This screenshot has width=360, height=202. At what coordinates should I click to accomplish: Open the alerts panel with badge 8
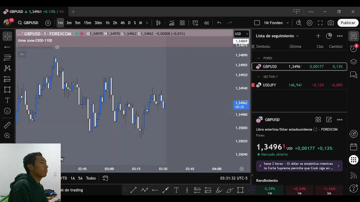[354, 49]
